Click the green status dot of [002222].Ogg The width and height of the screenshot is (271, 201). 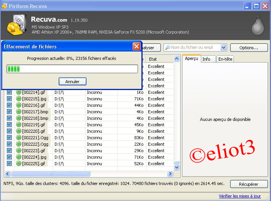[x=19, y=144]
